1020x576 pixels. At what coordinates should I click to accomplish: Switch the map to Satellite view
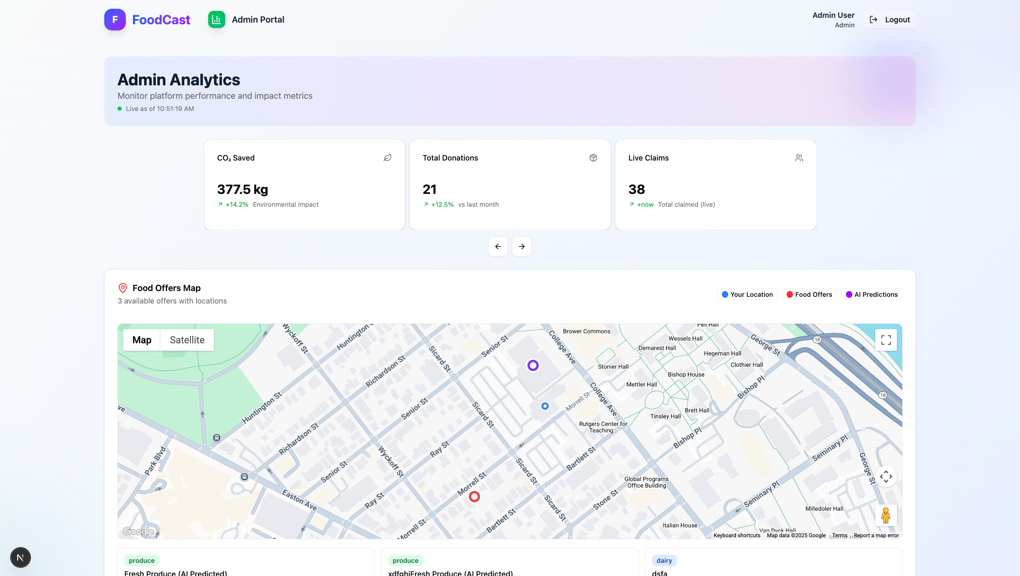(x=187, y=340)
